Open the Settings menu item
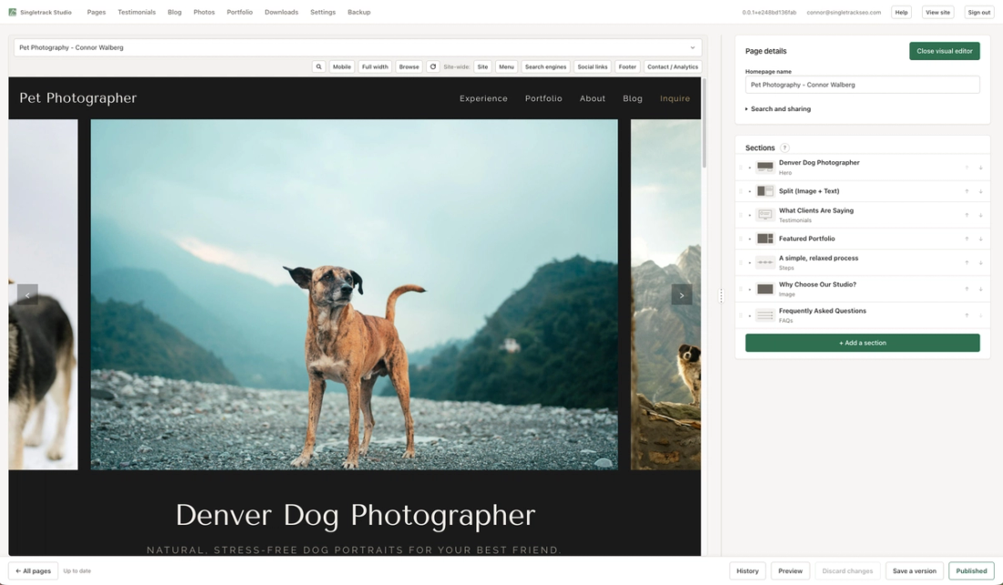The width and height of the screenshot is (1003, 585). (x=323, y=12)
